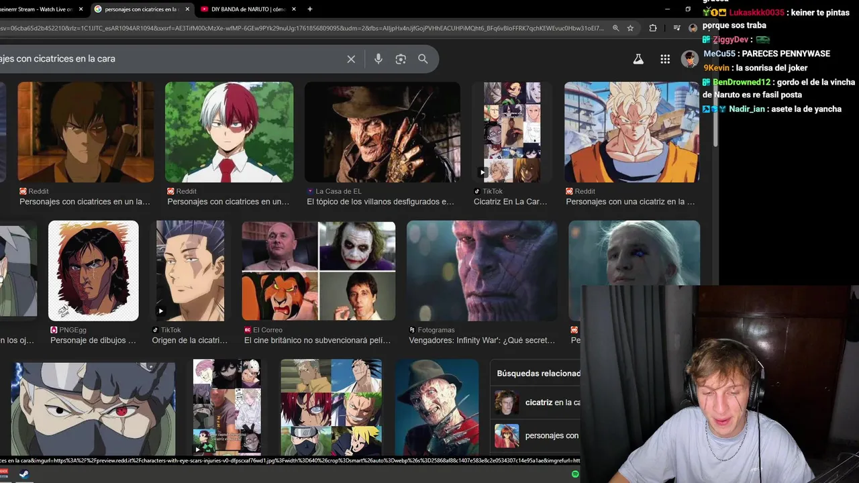
Task: Open the masked ninja with red eye image
Action: 93,408
